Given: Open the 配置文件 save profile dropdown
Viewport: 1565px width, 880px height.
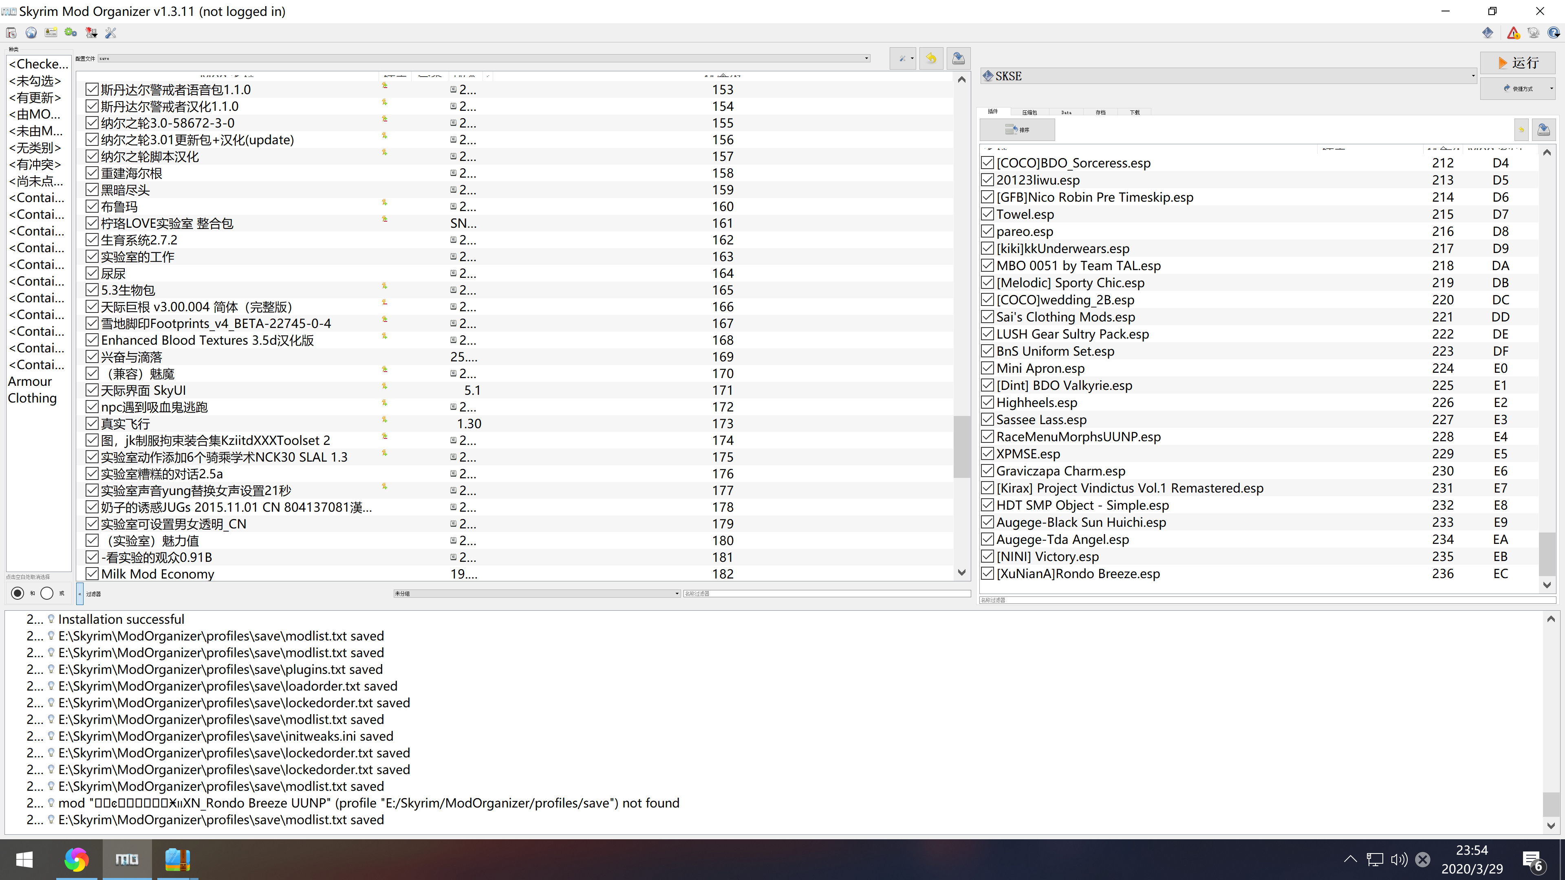Looking at the screenshot, I should (x=484, y=58).
